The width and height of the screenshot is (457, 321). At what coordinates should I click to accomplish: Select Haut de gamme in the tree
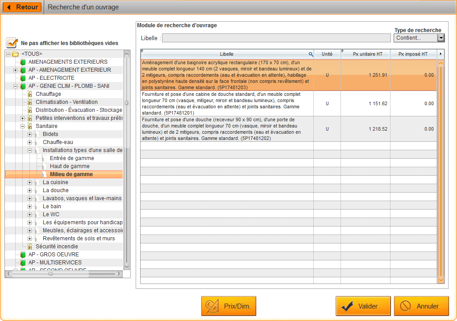tap(70, 166)
